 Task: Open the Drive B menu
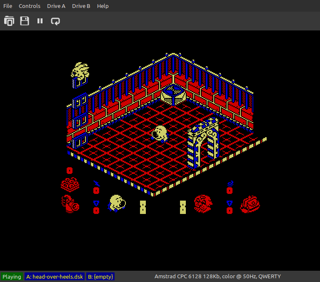pyautogui.click(x=81, y=6)
